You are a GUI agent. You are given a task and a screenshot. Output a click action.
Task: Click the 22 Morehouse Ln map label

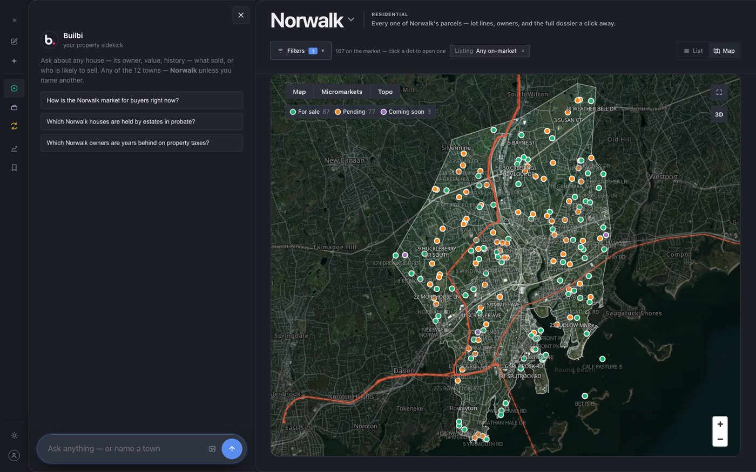point(436,297)
